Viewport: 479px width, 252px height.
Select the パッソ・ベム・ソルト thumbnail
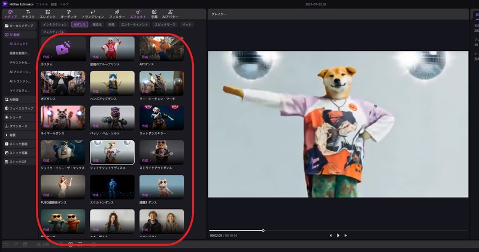point(113,117)
